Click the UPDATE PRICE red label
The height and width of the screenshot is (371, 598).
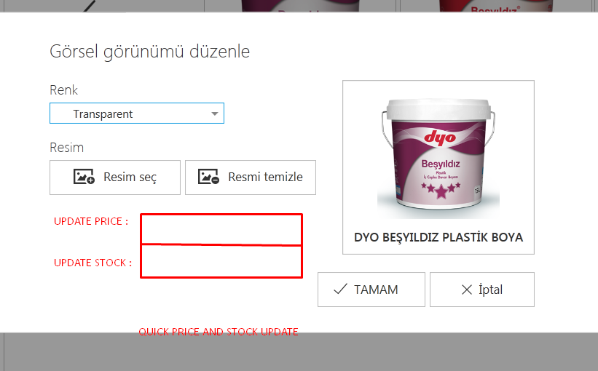tap(91, 221)
